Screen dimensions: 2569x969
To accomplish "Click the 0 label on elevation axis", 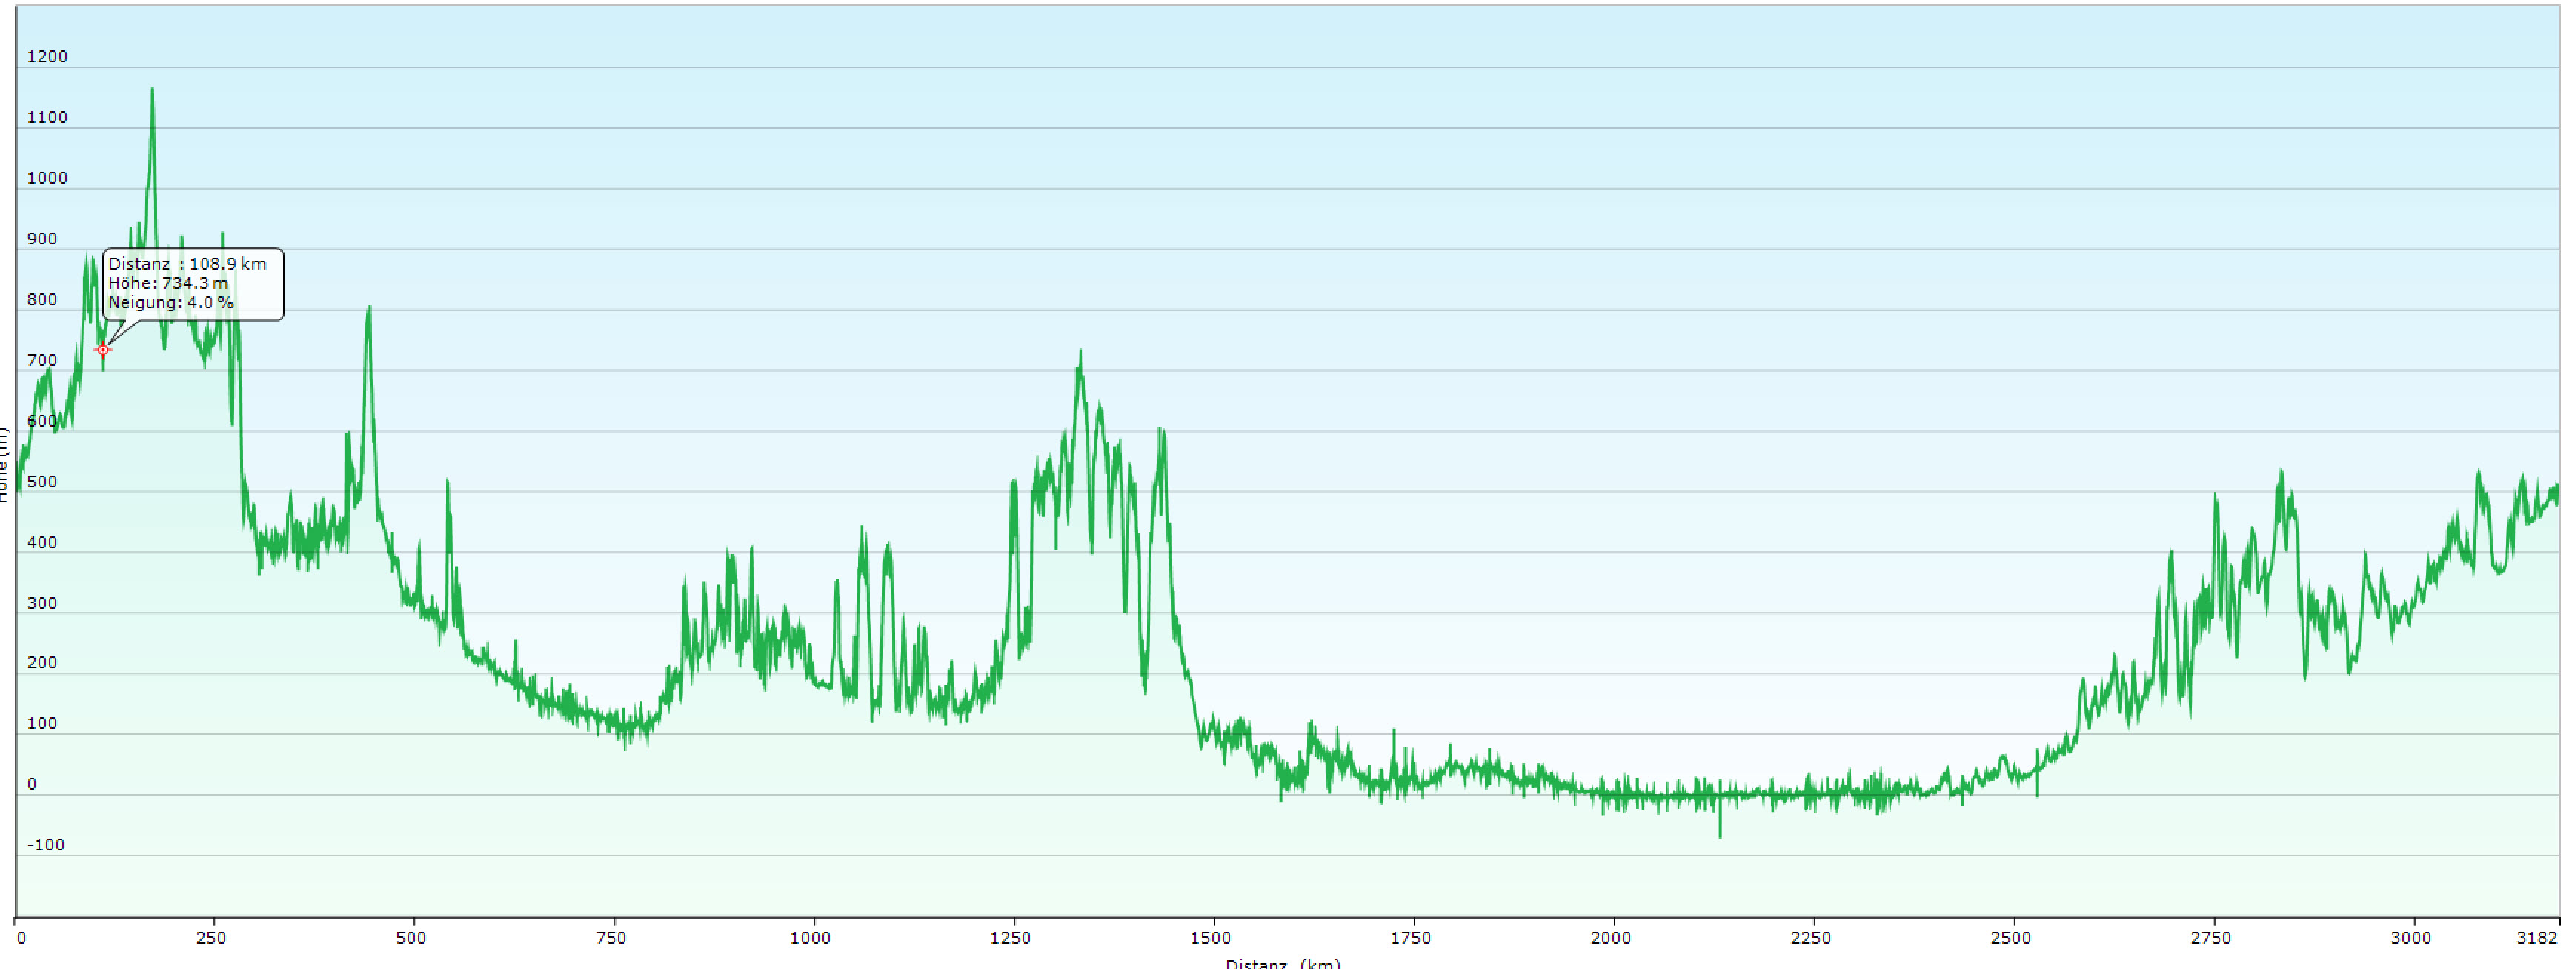I will [32, 784].
